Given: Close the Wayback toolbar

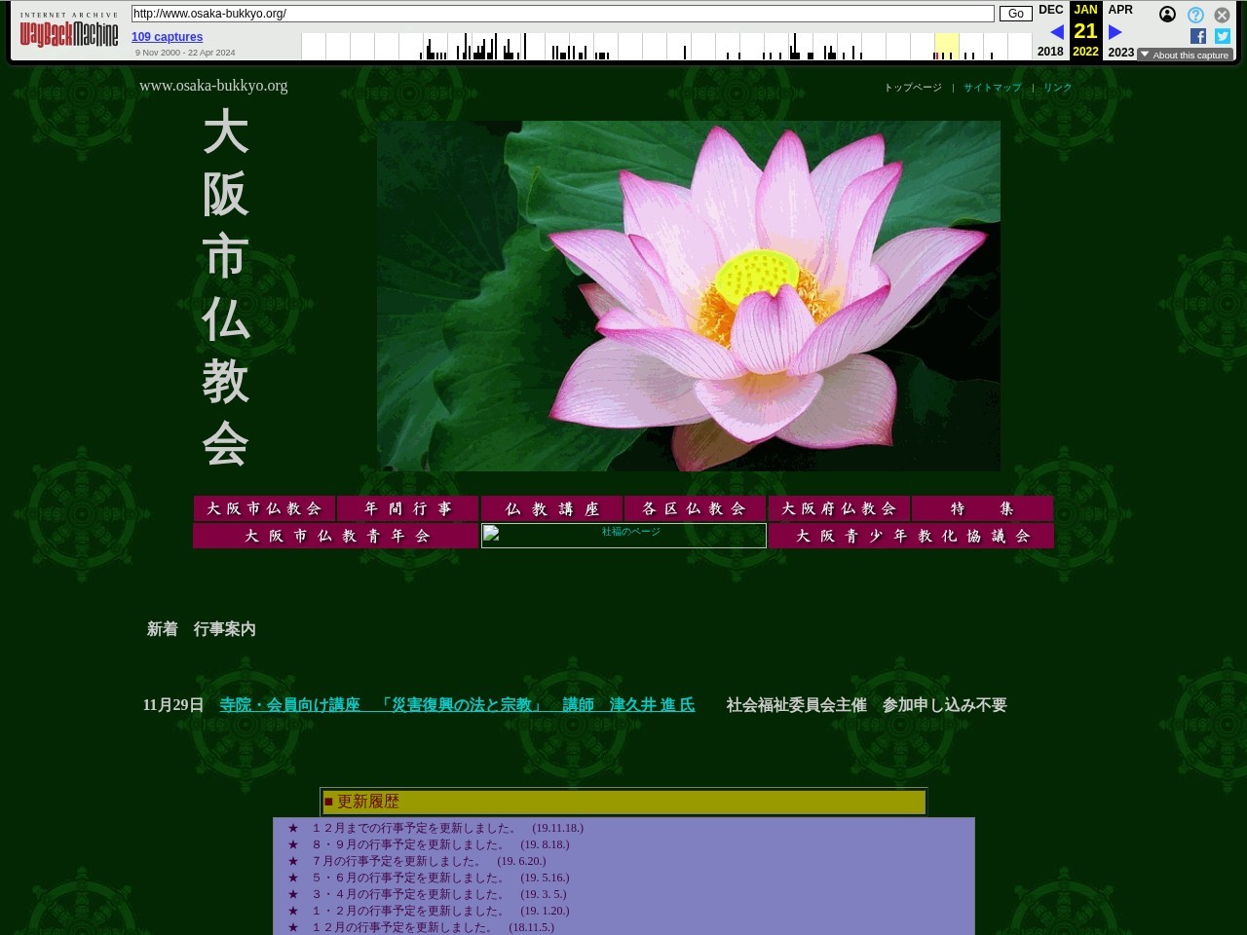Looking at the screenshot, I should coord(1222,15).
